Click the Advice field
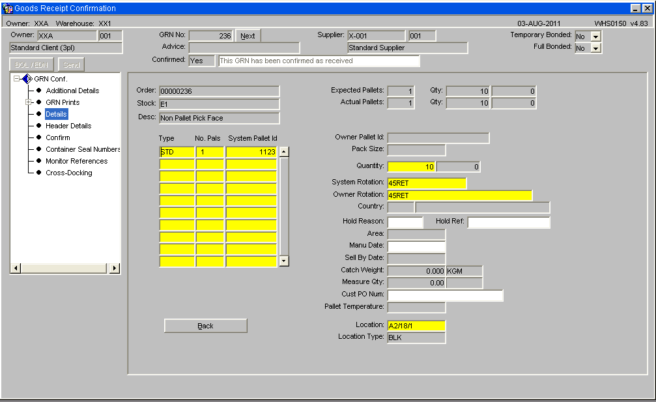Screen dimensions: 656x402 click(244, 48)
